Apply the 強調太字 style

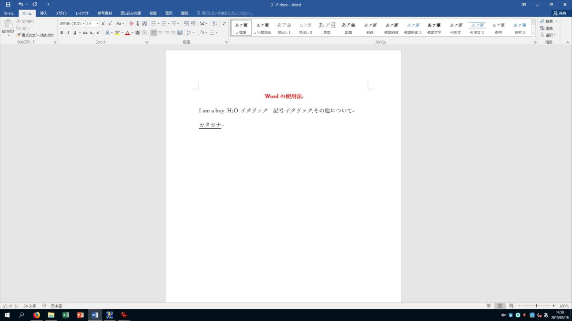[434, 28]
